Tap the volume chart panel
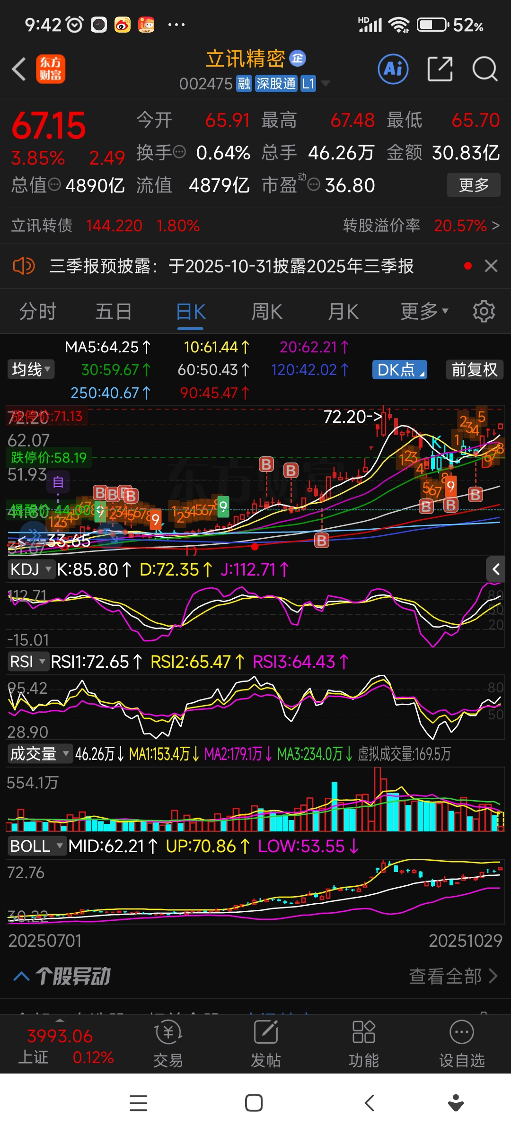511x1135 pixels. click(255, 800)
